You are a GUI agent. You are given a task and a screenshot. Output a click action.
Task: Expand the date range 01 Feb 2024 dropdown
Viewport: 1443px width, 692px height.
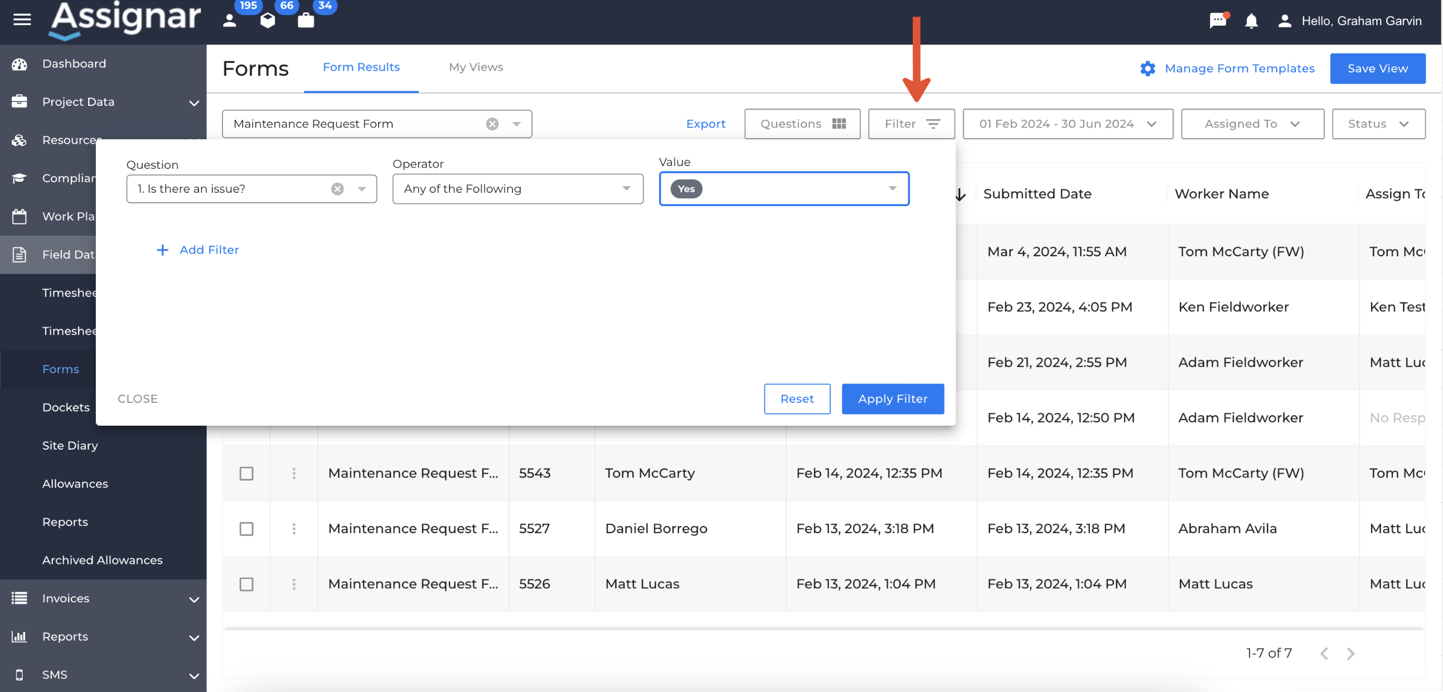(1068, 124)
